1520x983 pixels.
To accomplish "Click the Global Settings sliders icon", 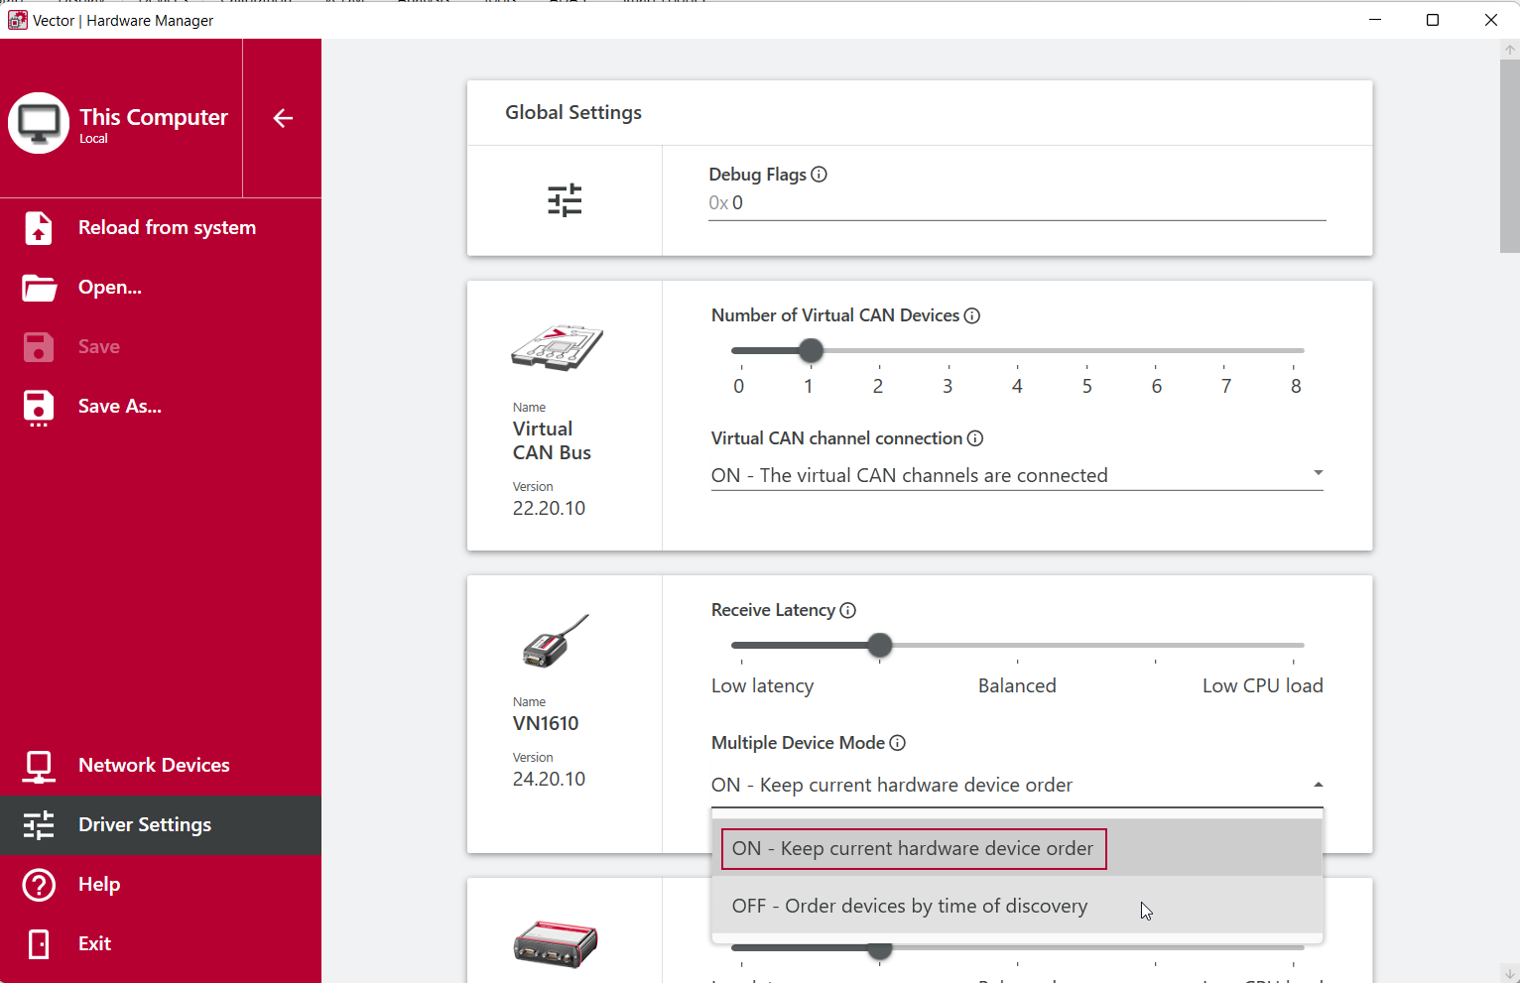I will point(565,200).
